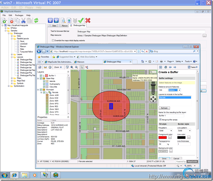Screen dimensions: 213x181
Task: Zoom in with the magnifier plus tool
Action: [x=72, y=67]
